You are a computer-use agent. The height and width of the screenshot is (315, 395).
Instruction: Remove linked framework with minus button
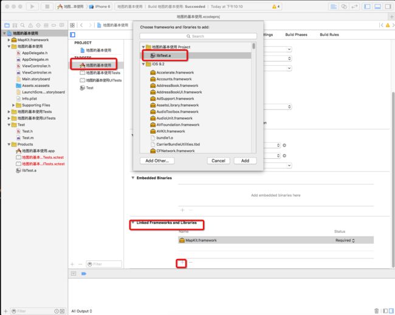click(191, 262)
